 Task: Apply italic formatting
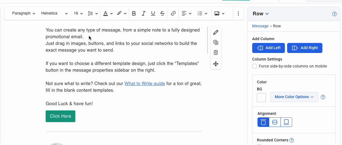(143, 13)
